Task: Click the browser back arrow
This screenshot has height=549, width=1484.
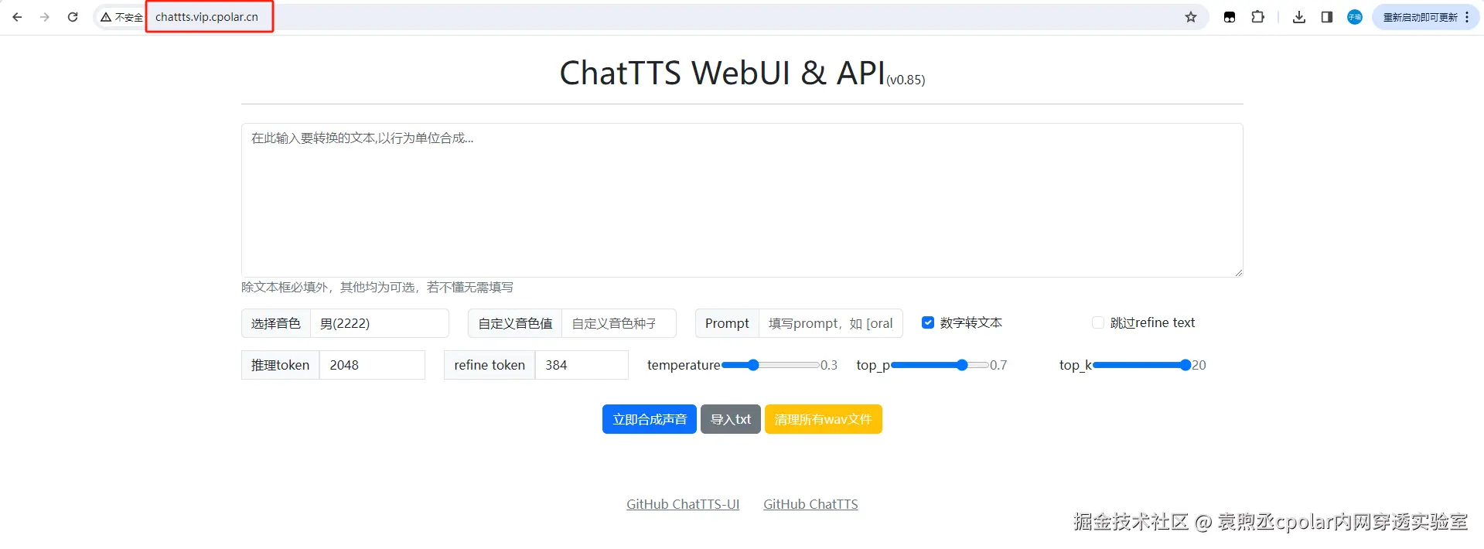Action: [17, 17]
